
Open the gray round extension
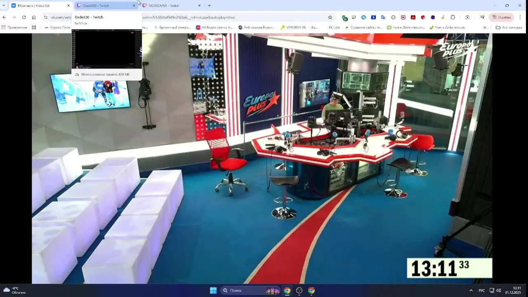pos(393,17)
